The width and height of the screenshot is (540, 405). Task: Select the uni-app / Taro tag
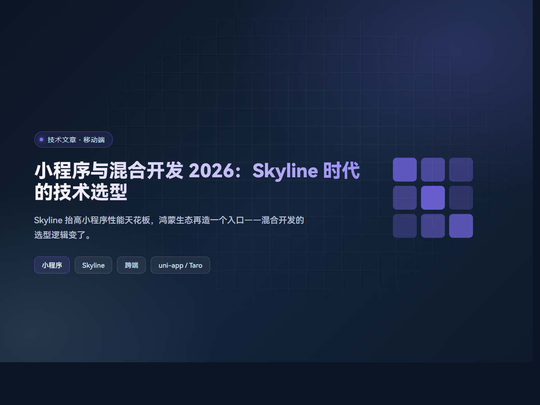[180, 265]
